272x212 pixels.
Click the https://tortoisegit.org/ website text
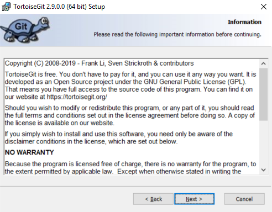(x=77, y=97)
